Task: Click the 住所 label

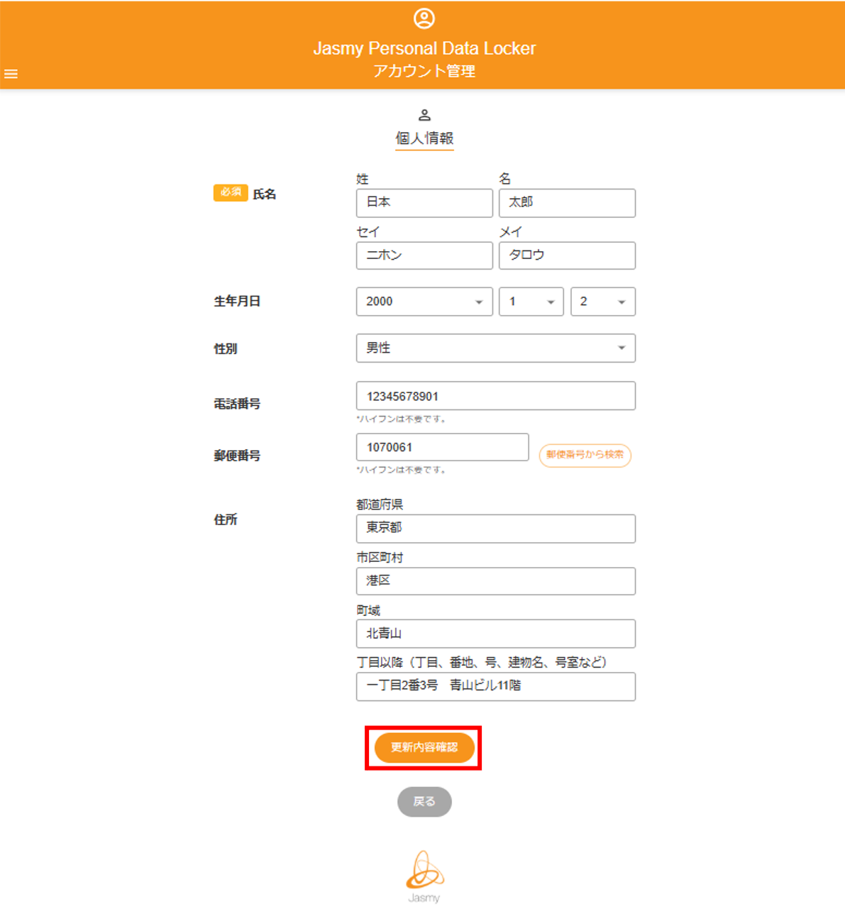Action: (226, 520)
